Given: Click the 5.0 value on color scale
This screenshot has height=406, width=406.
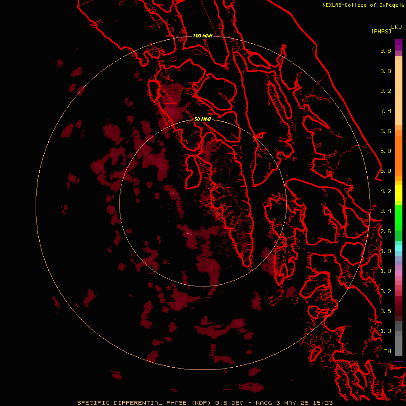Looking at the screenshot, I should click(386, 171).
